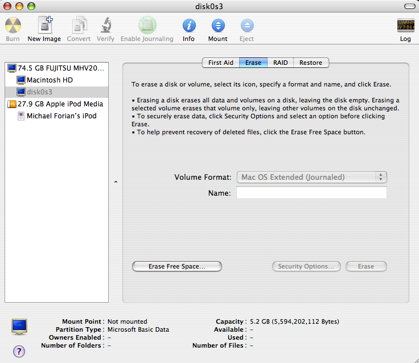Create a New Image from the toolbar

(45, 24)
